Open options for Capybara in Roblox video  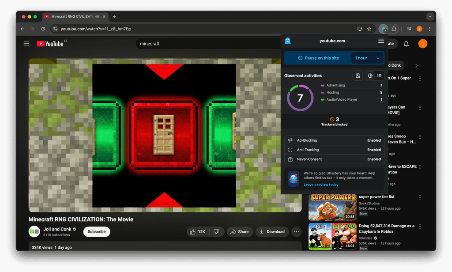(420, 227)
